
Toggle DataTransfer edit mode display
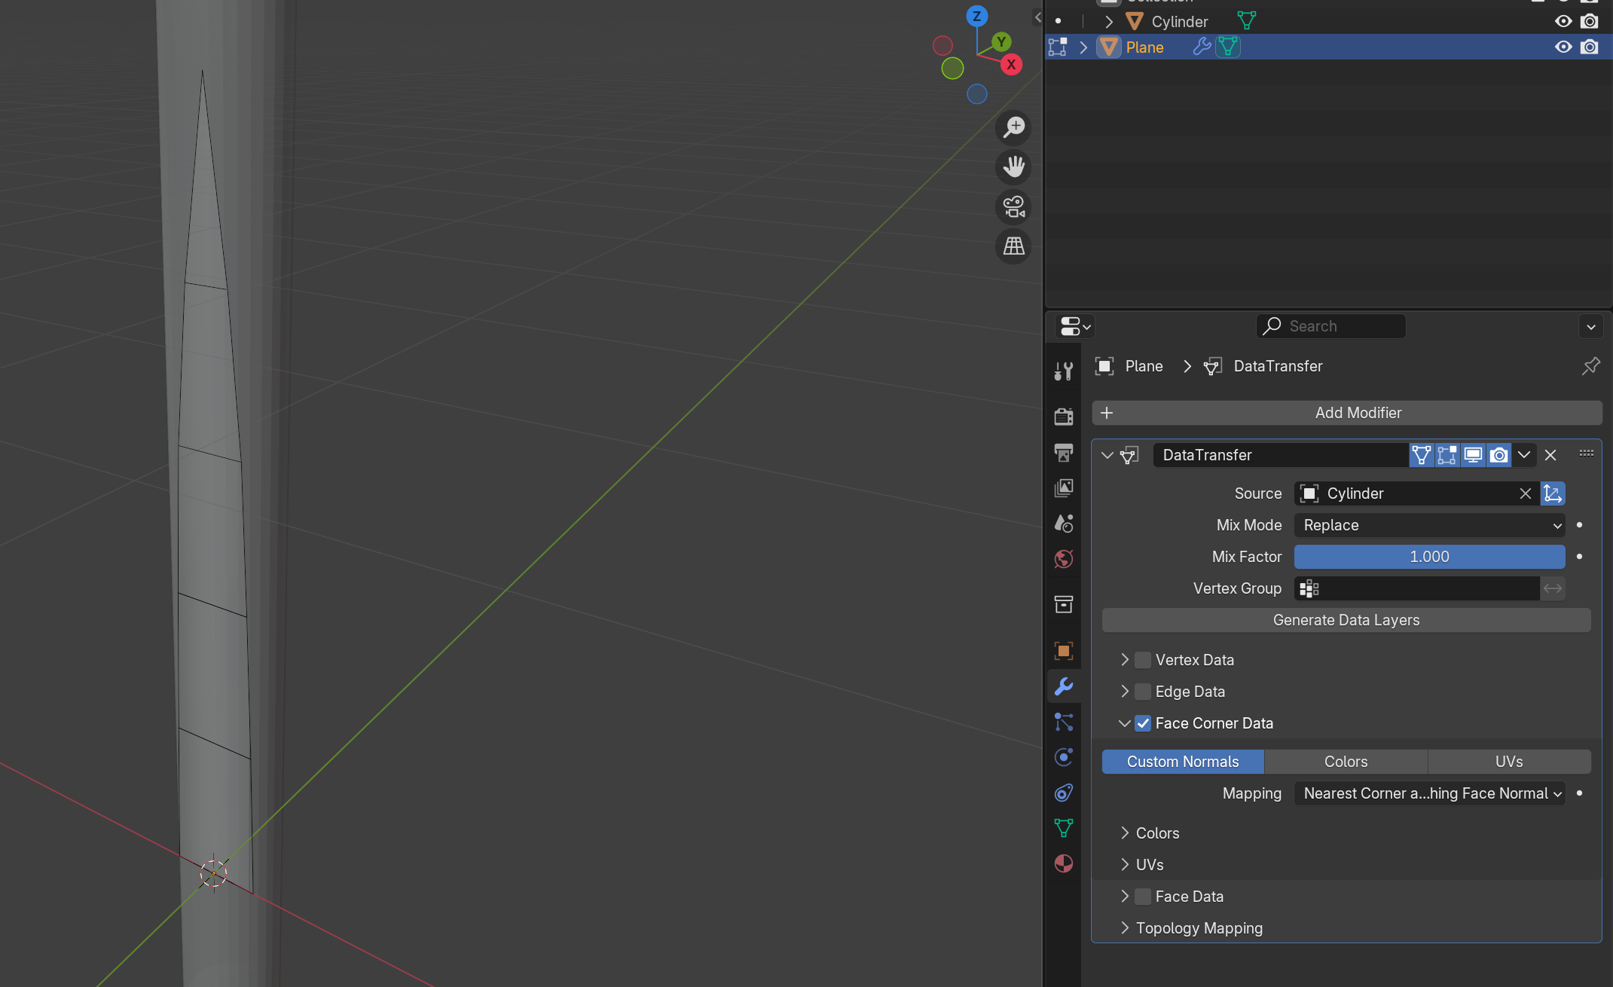[1447, 455]
